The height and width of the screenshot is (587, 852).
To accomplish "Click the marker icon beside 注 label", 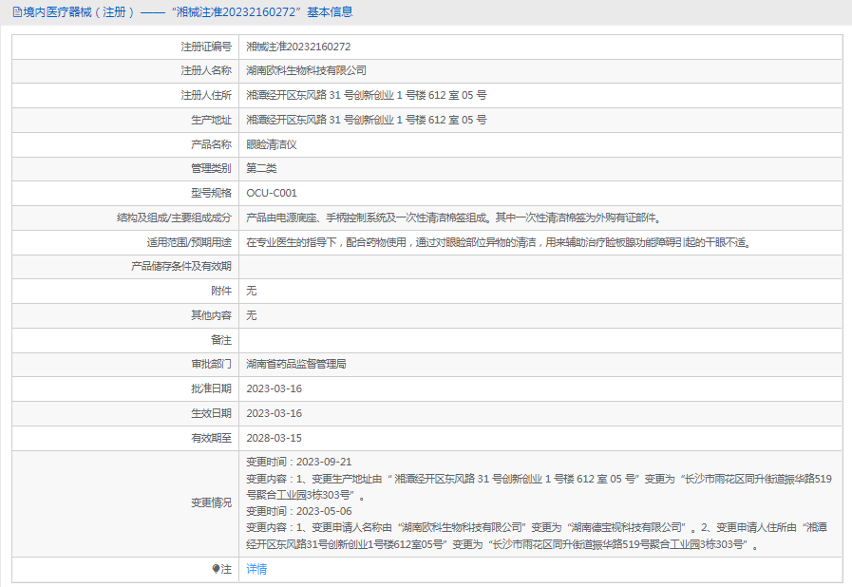I will coord(216,569).
